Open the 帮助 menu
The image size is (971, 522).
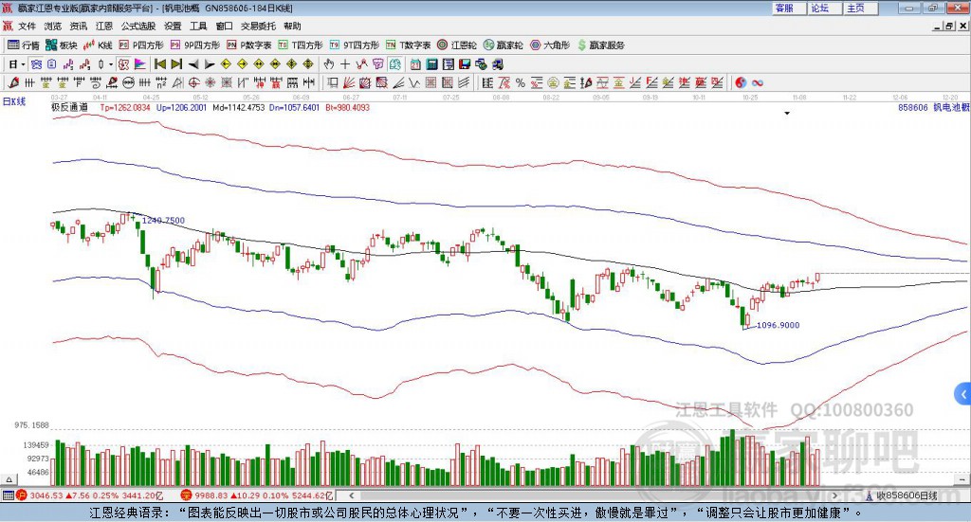coord(292,26)
